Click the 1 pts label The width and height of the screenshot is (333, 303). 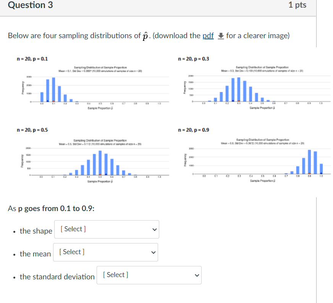[x=297, y=6]
